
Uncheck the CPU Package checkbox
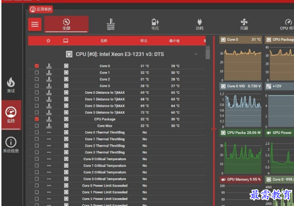[37, 119]
